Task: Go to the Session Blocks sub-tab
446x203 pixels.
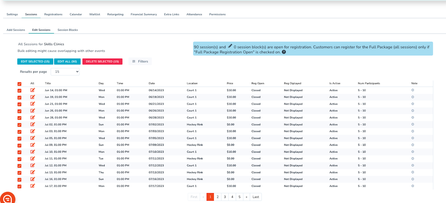Action: tap(68, 30)
